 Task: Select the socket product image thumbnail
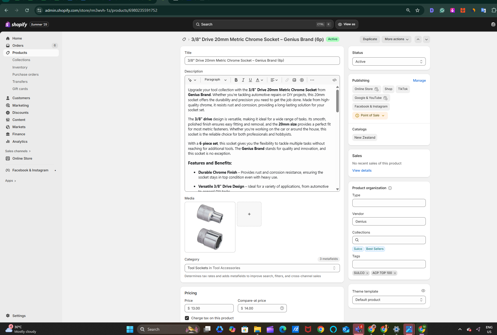[x=210, y=227]
